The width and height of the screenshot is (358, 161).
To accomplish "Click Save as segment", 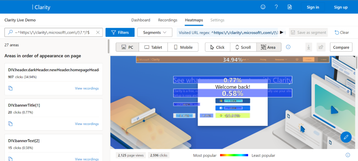I will [x=309, y=32].
